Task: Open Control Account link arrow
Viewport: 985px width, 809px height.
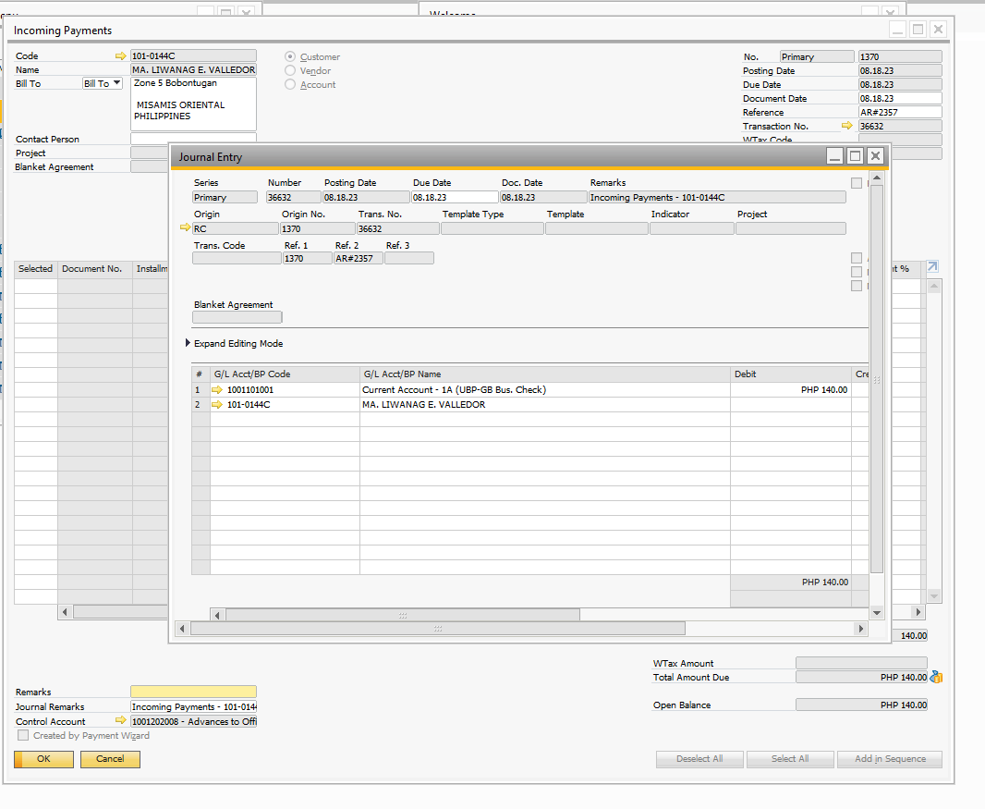Action: [121, 720]
